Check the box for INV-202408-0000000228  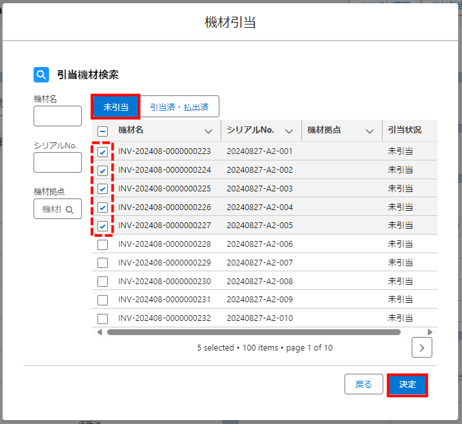pyautogui.click(x=103, y=245)
